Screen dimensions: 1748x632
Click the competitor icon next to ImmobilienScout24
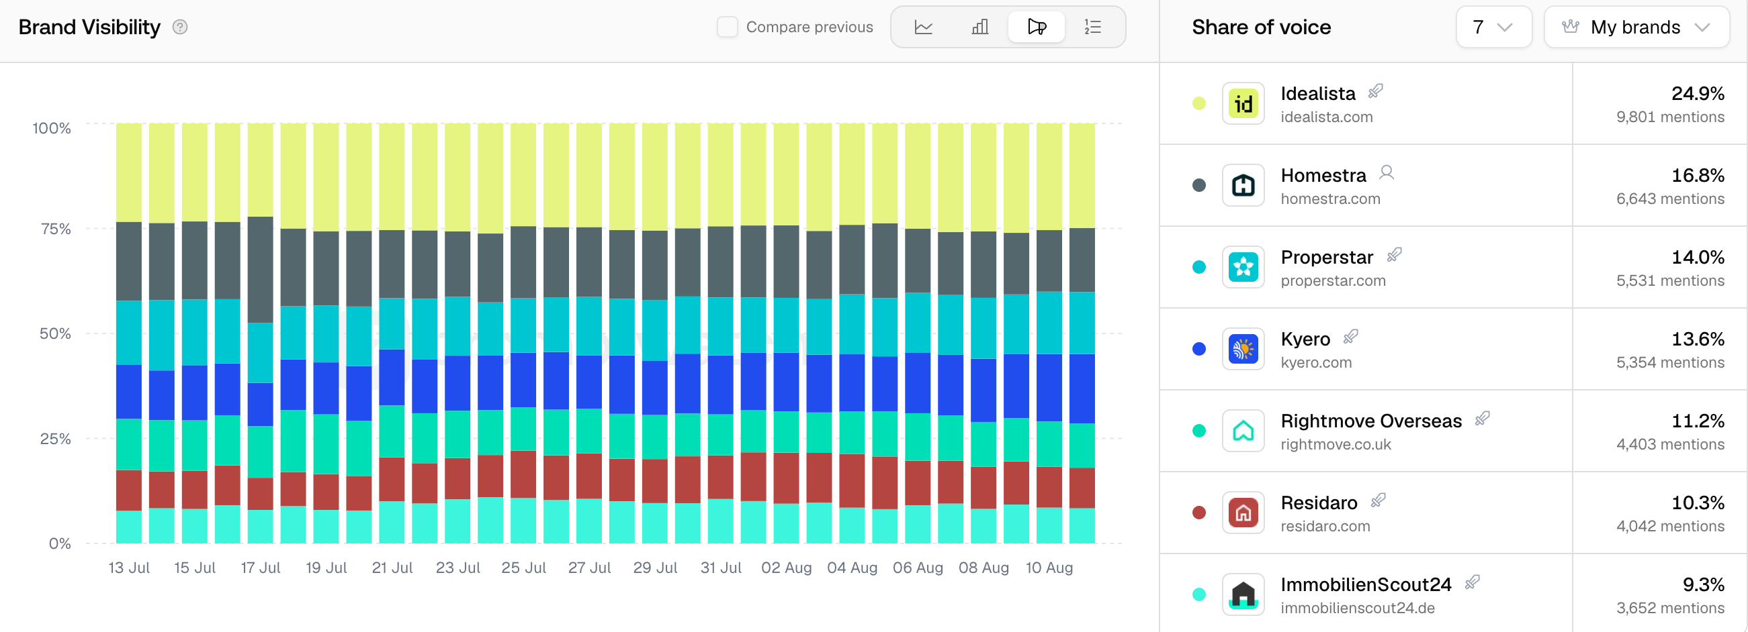pyautogui.click(x=1473, y=582)
